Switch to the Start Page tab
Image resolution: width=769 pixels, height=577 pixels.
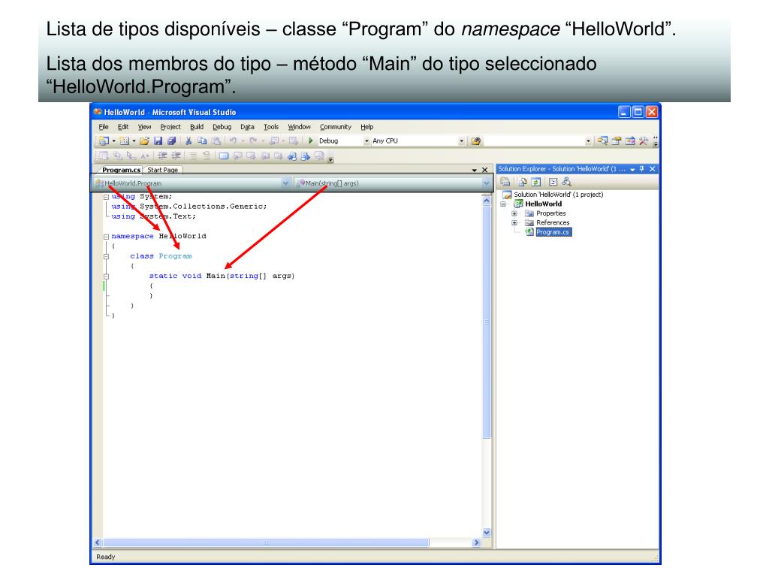[x=163, y=170]
